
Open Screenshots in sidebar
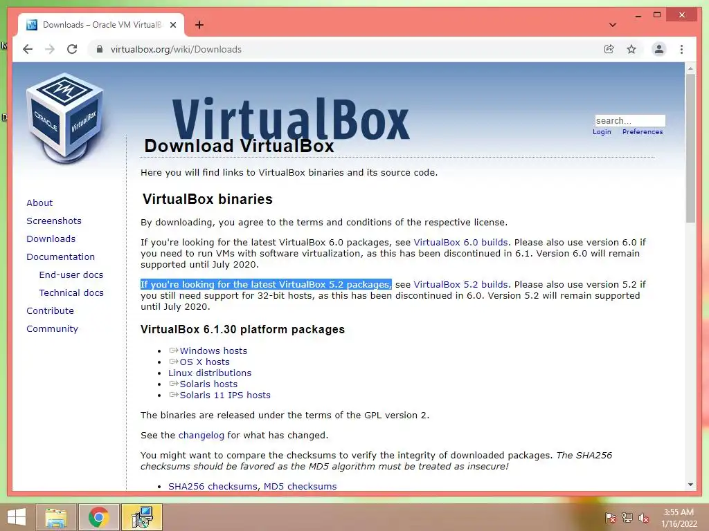54,221
